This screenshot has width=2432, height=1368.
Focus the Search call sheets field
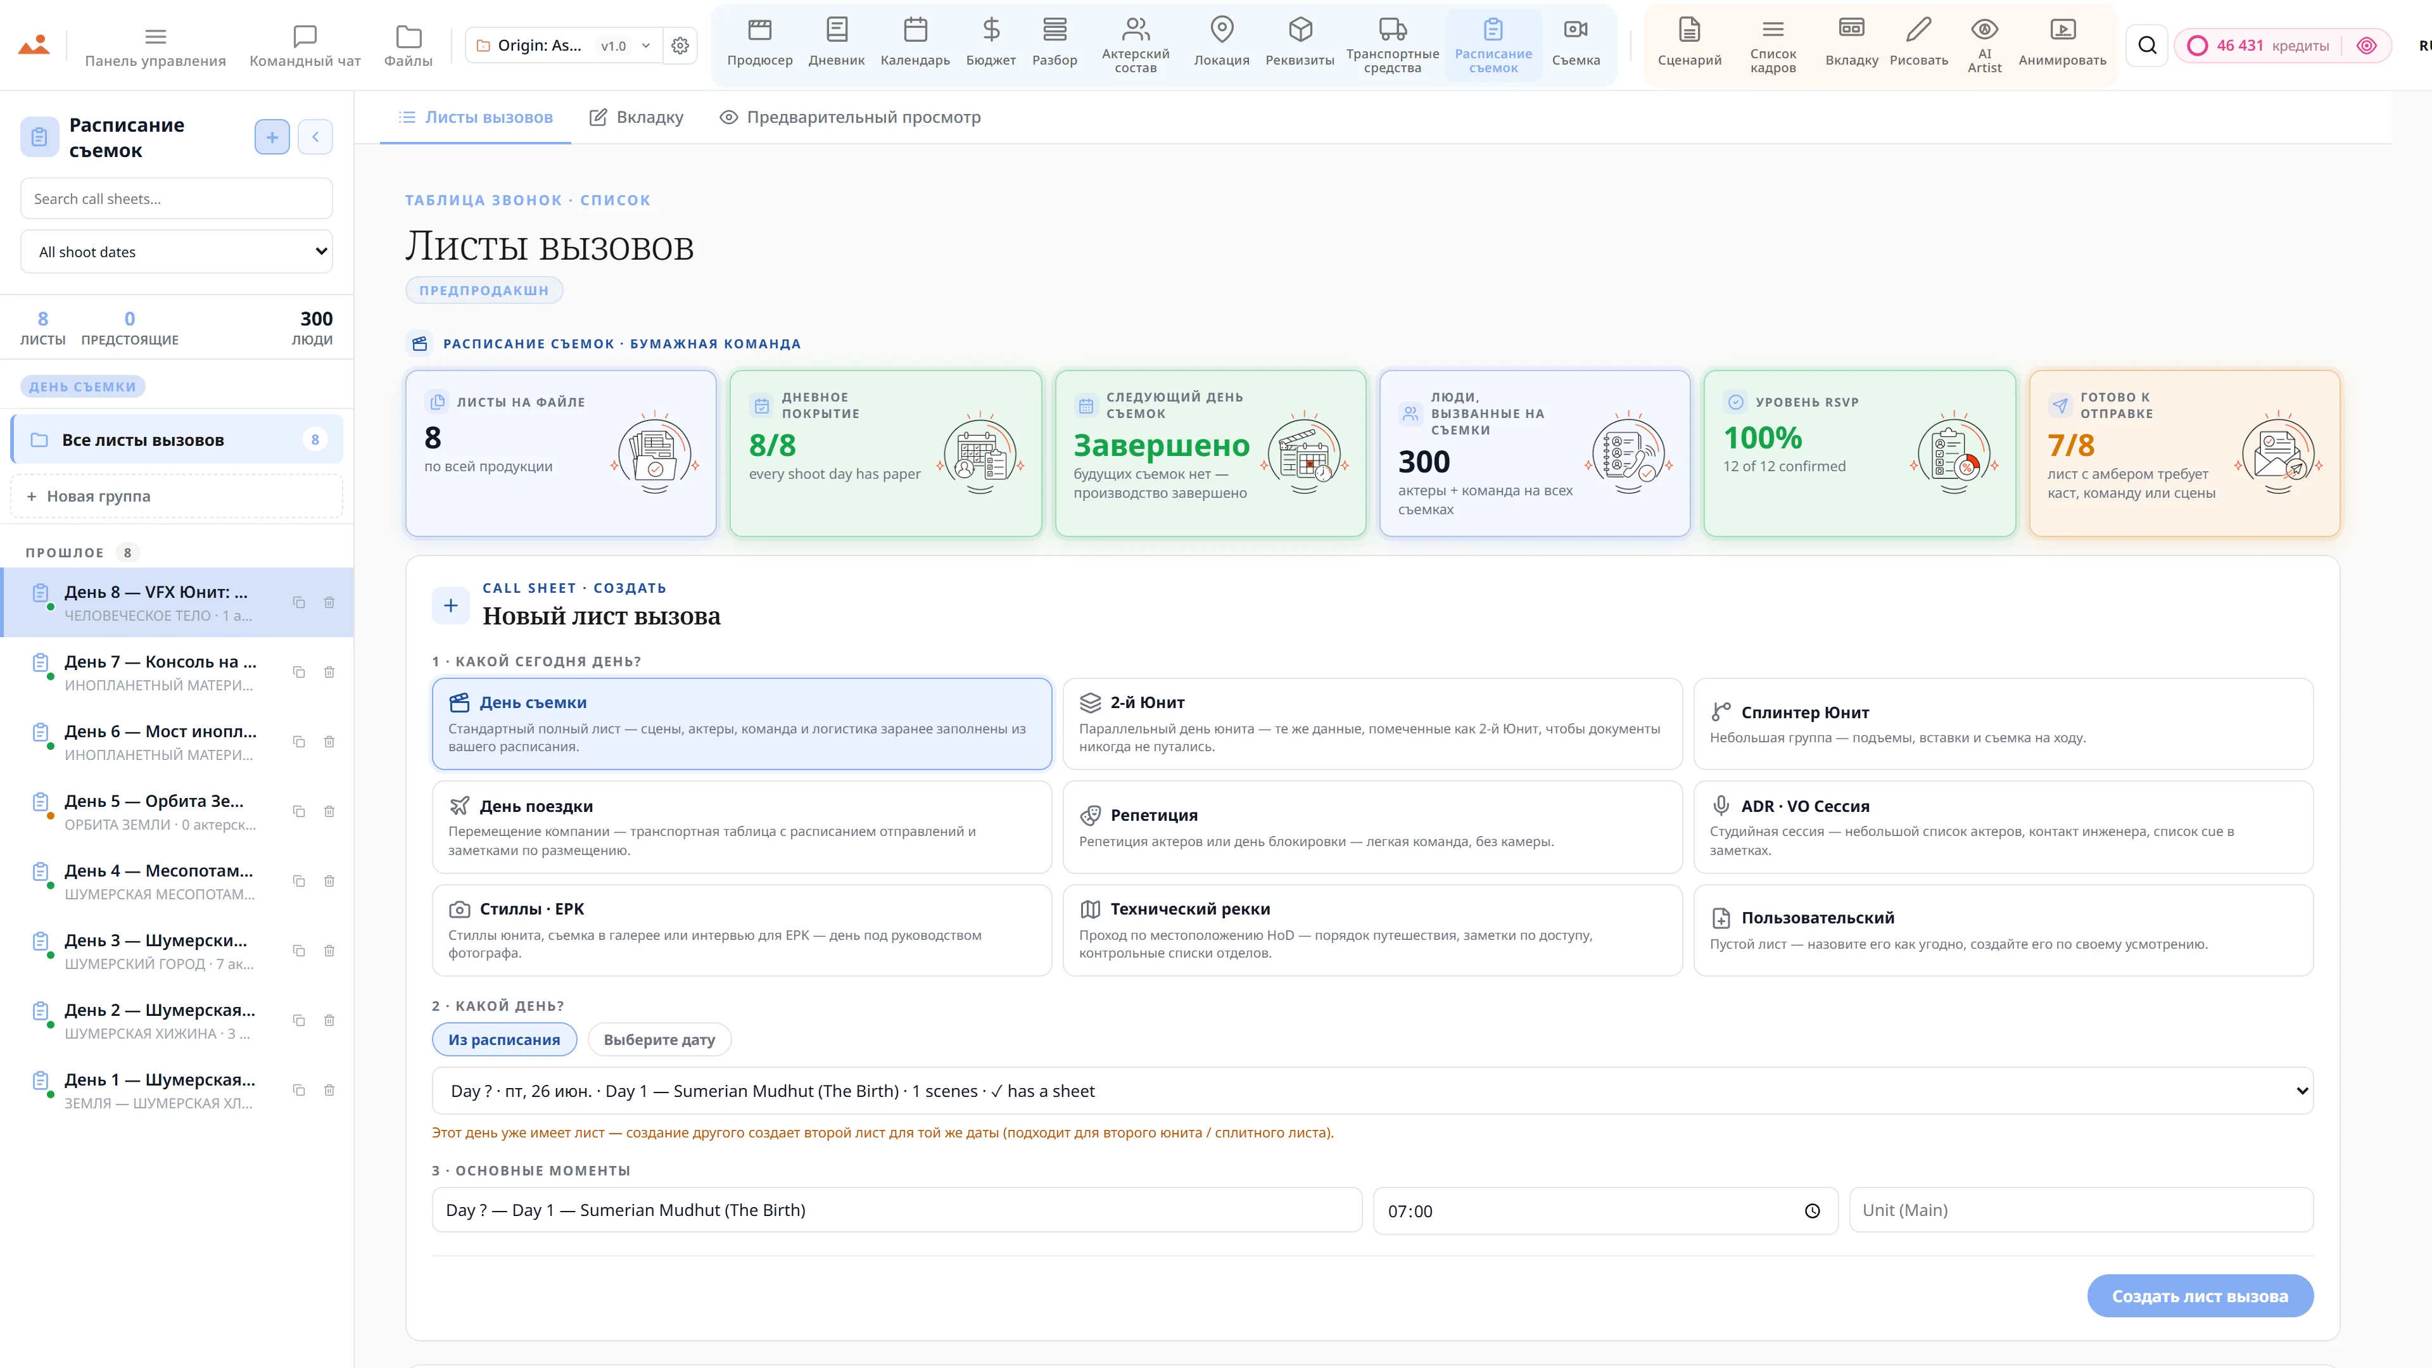177,199
